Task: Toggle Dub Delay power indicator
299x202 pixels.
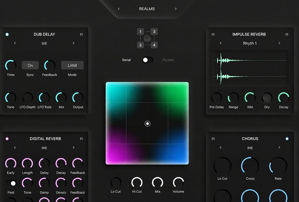Action: click(7, 34)
